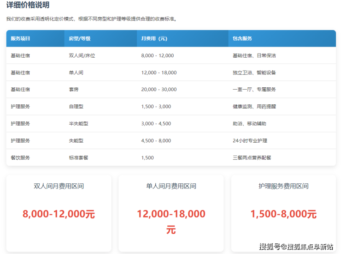341x254 pixels.
Task: Select the 24小时专业护理 service description
Action: click(x=250, y=140)
